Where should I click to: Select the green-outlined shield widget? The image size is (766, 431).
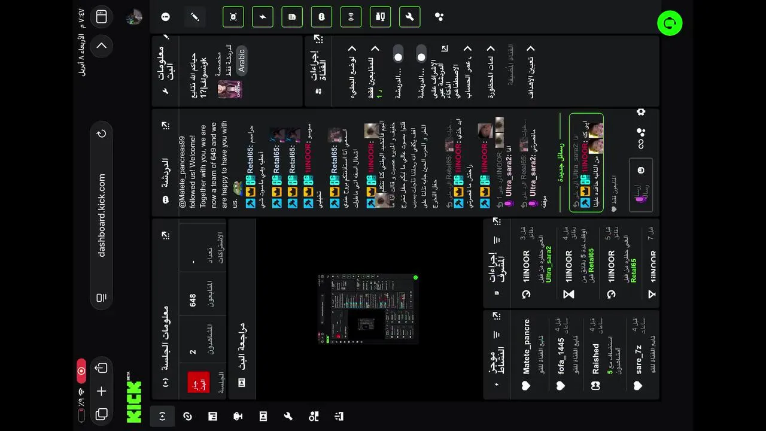pyautogui.click(x=321, y=17)
